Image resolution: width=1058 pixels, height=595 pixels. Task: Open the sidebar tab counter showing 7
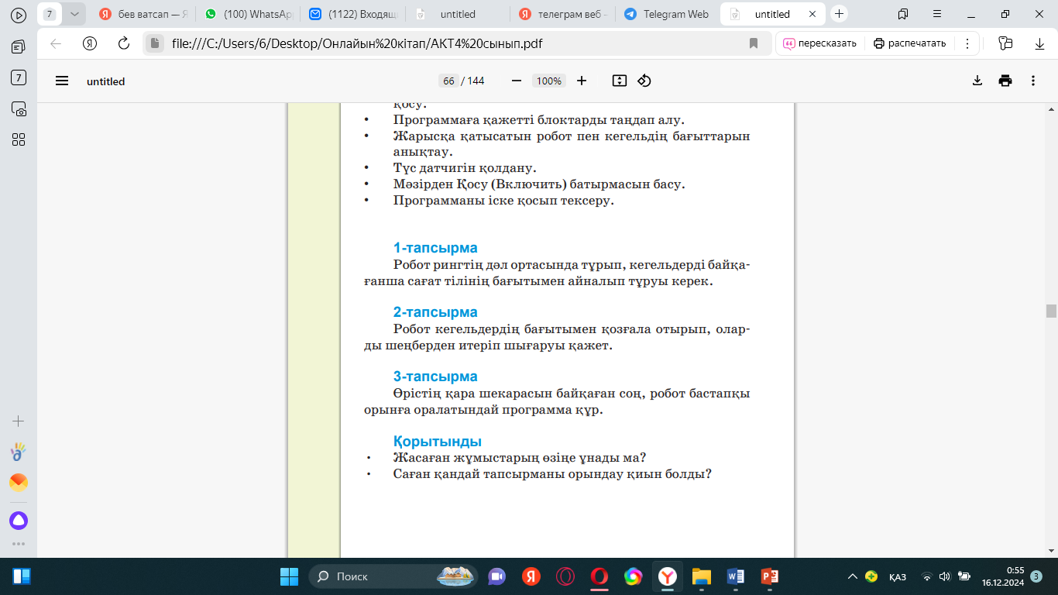point(19,77)
